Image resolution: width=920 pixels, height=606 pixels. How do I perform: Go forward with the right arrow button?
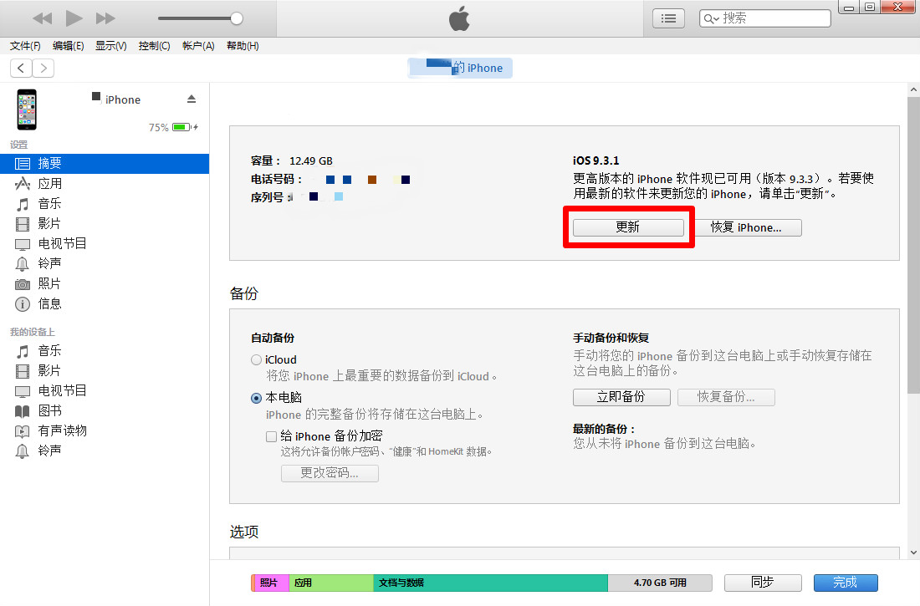coord(43,68)
